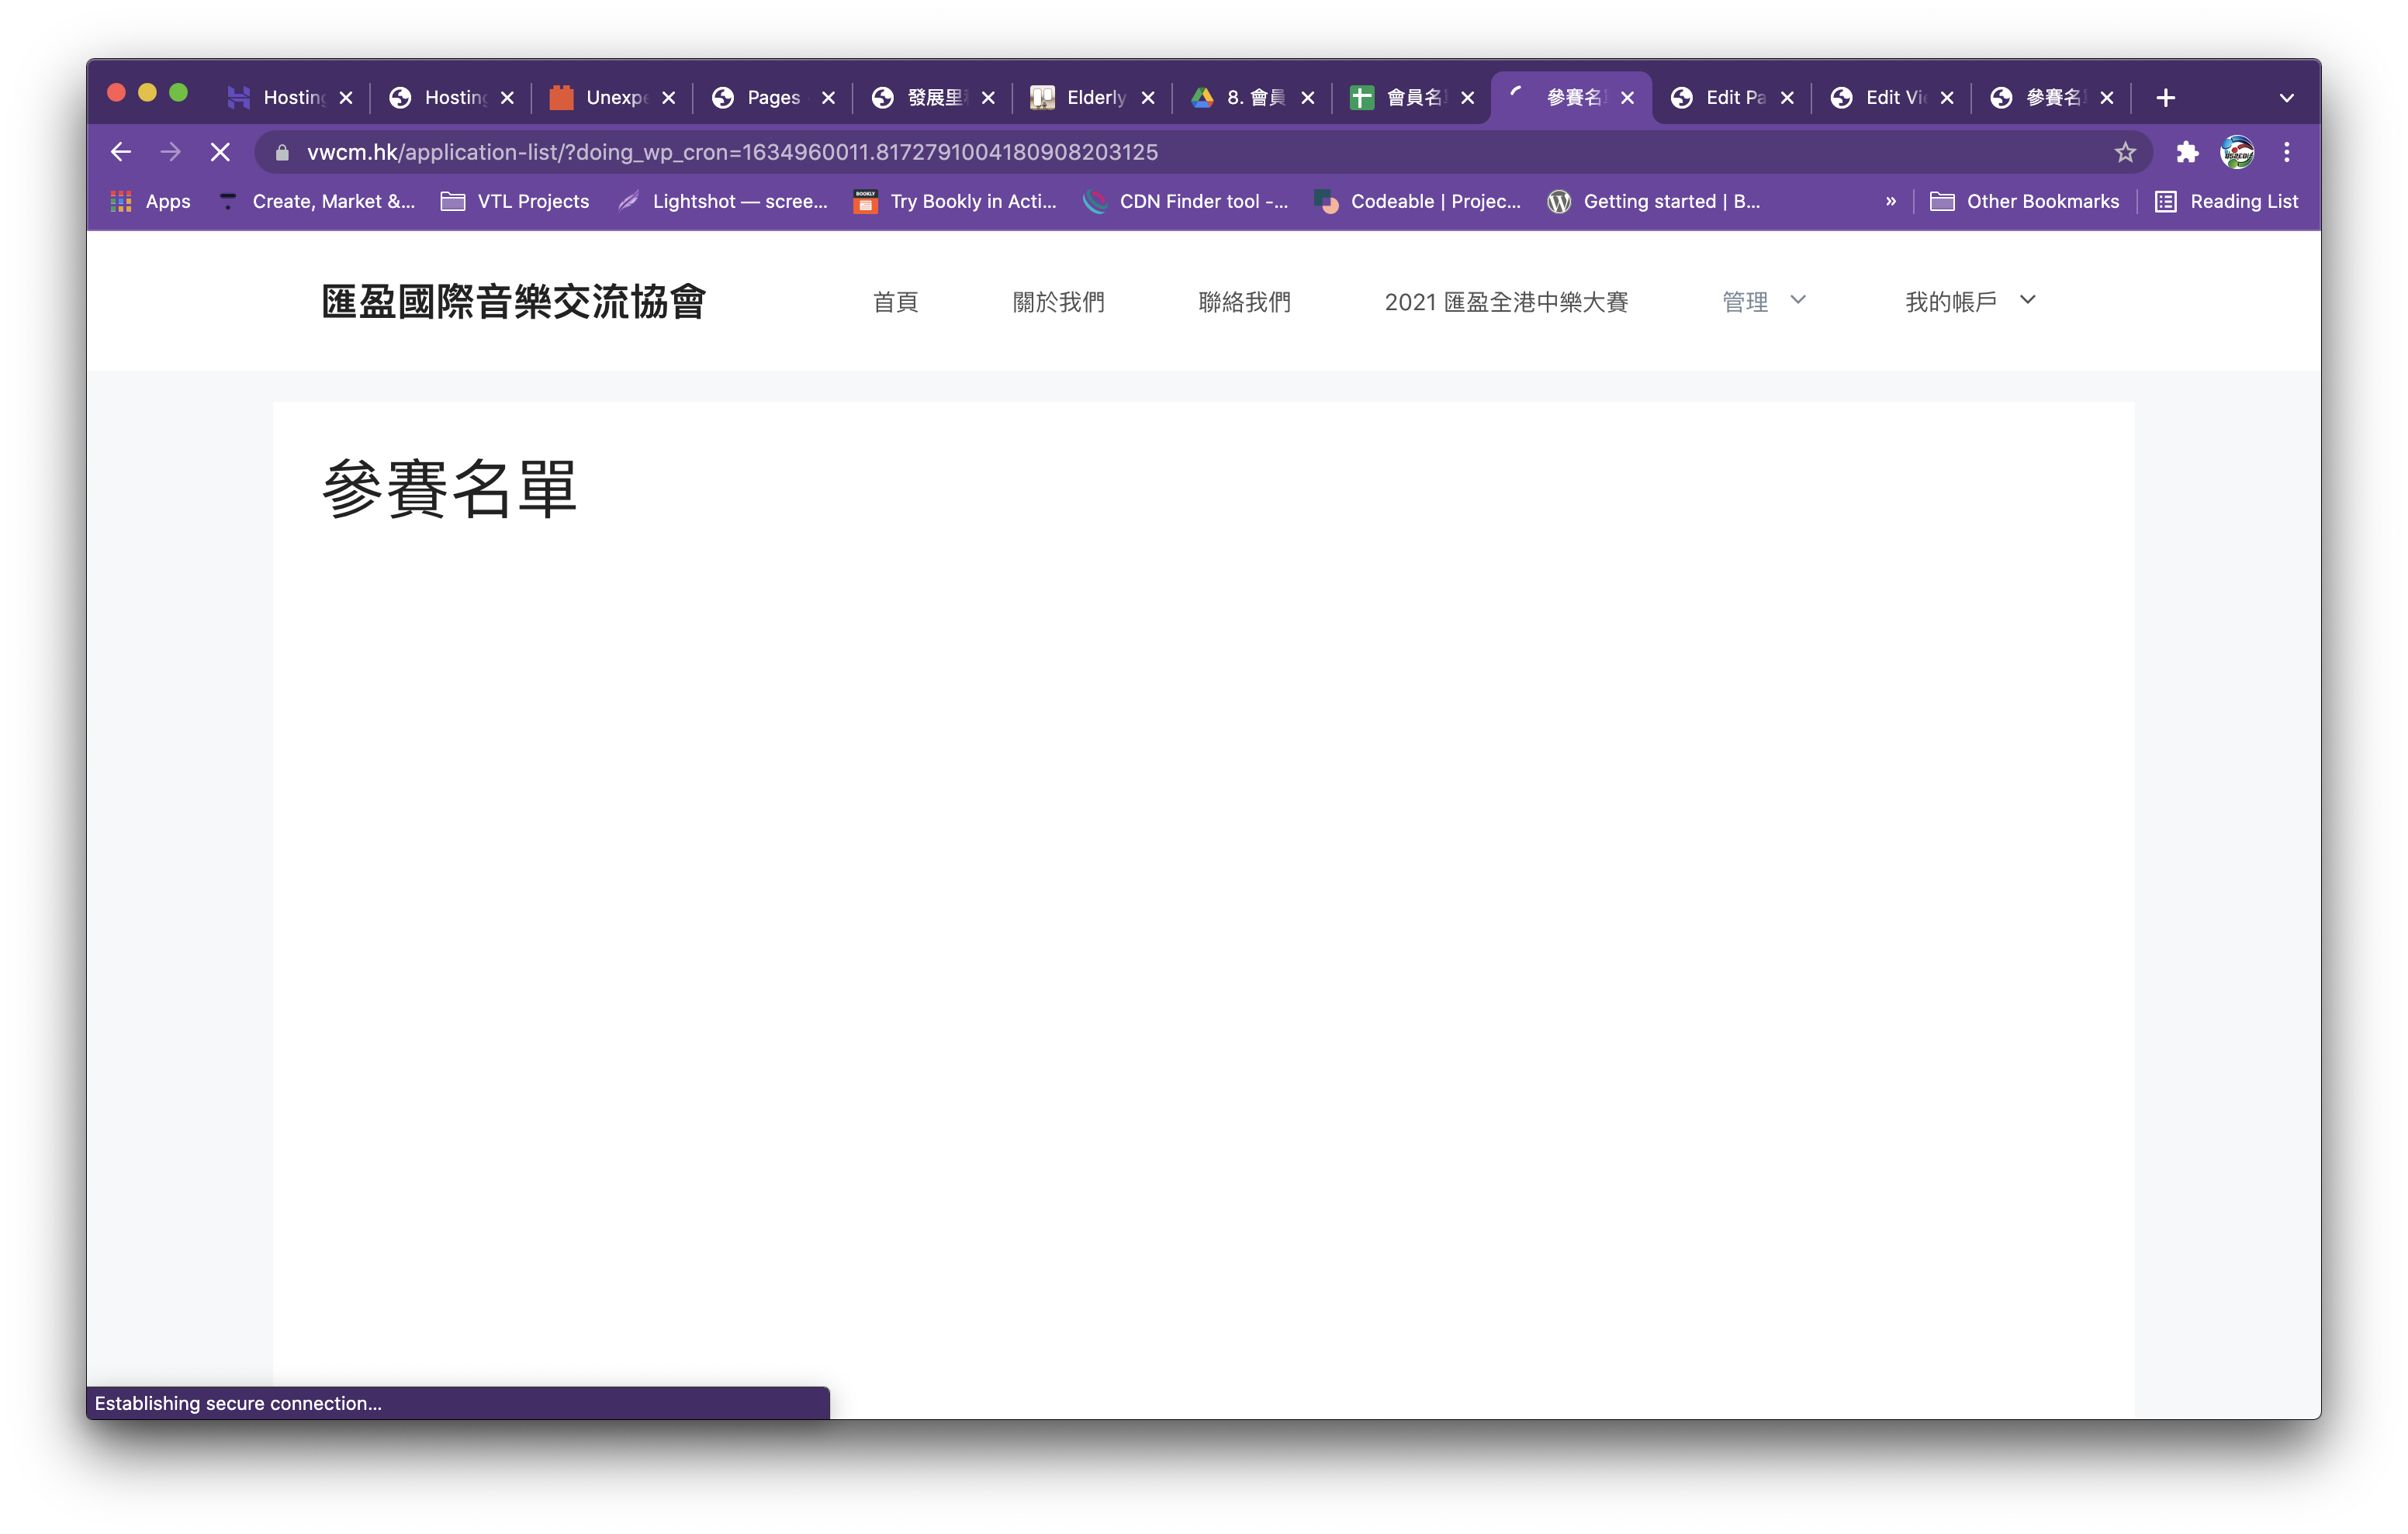This screenshot has height=1534, width=2408.
Task: Open the tab search chevron
Action: pyautogui.click(x=2287, y=97)
